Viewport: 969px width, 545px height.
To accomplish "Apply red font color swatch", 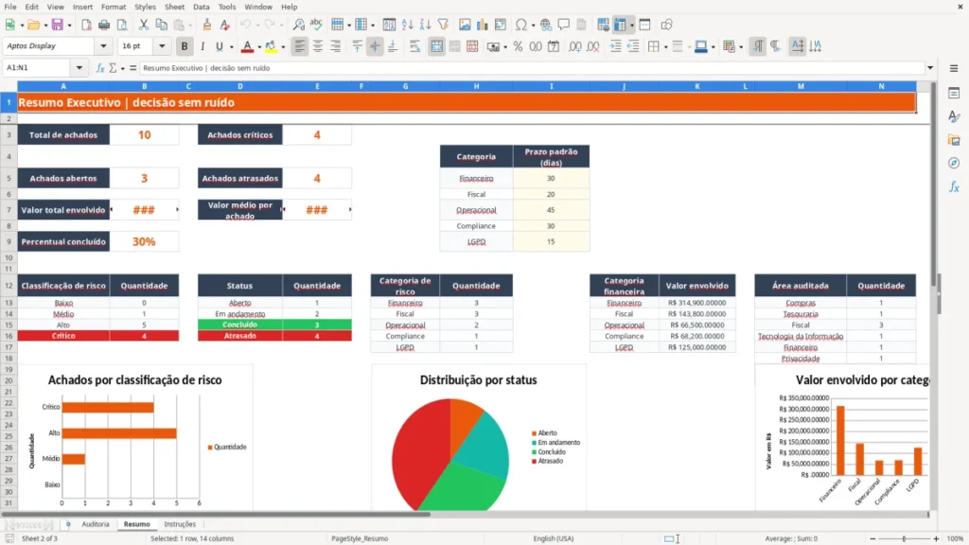I will (x=247, y=46).
